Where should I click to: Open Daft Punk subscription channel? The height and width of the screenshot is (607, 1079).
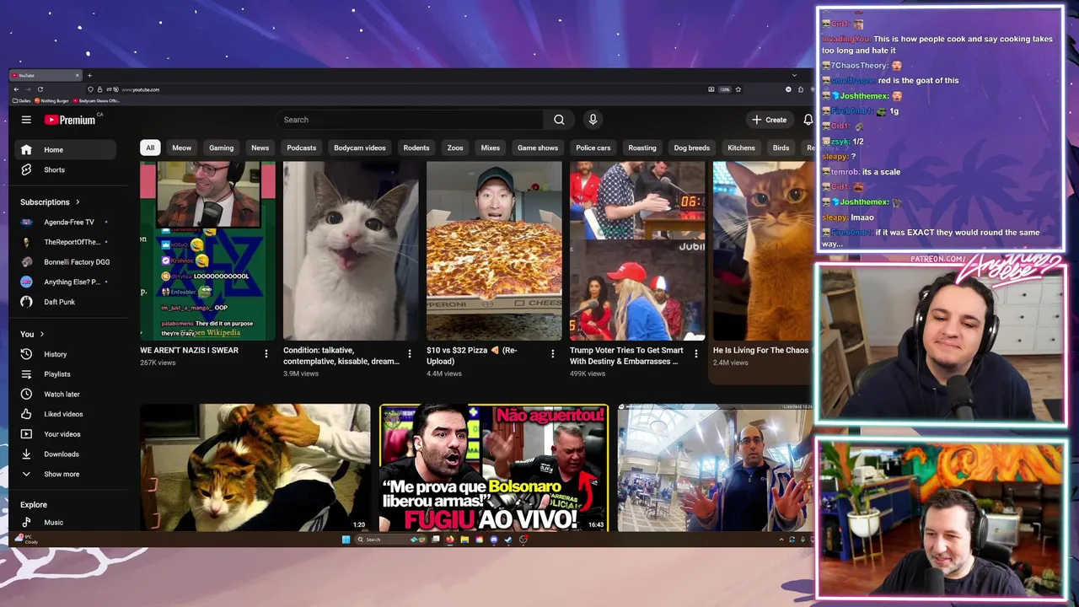click(x=65, y=302)
